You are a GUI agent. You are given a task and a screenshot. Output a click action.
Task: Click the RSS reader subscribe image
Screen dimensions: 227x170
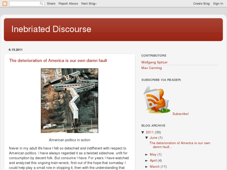pyautogui.click(x=157, y=100)
